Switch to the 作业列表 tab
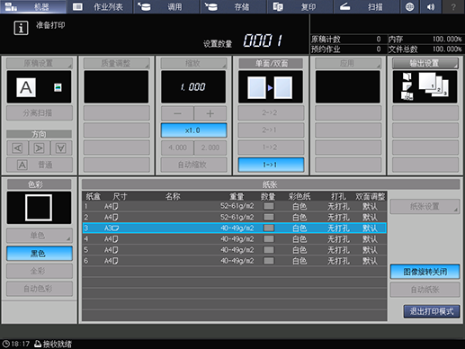Image resolution: width=465 pixels, height=349 pixels. (100, 6)
